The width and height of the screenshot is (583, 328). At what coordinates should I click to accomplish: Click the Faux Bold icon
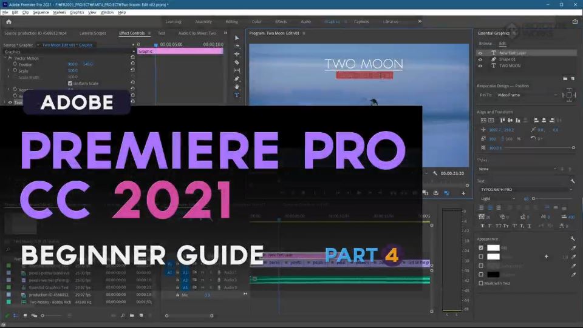tap(483, 226)
